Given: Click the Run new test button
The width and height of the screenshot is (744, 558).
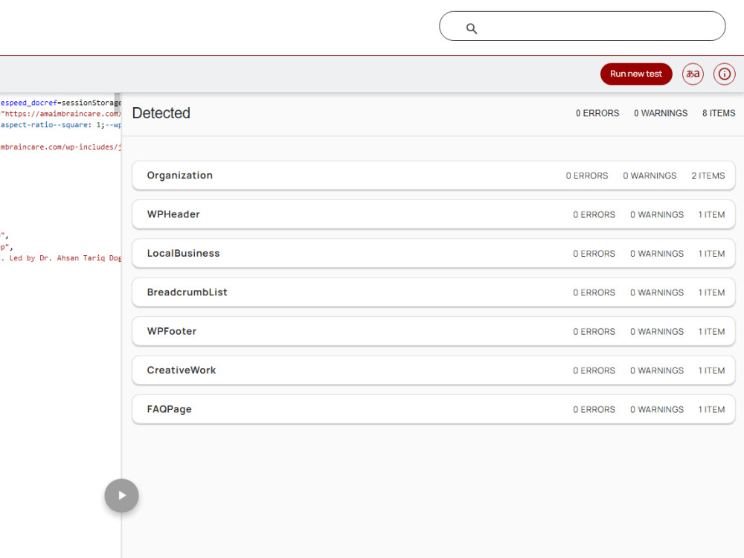Looking at the screenshot, I should pyautogui.click(x=636, y=74).
